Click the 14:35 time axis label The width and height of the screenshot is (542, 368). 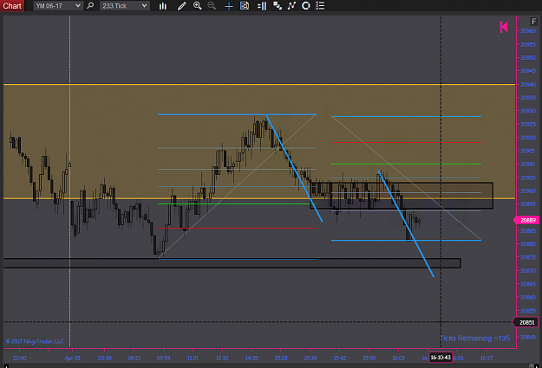251,358
